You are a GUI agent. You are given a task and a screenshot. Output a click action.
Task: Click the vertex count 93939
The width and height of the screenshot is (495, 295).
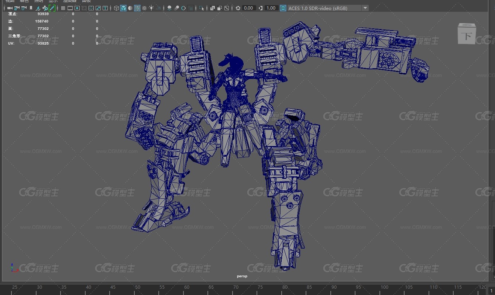(43, 14)
